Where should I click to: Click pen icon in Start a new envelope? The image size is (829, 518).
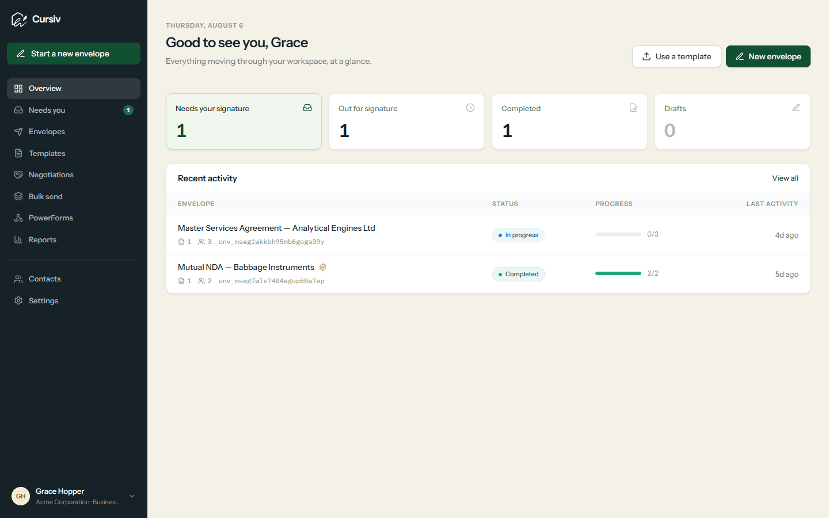(x=21, y=54)
